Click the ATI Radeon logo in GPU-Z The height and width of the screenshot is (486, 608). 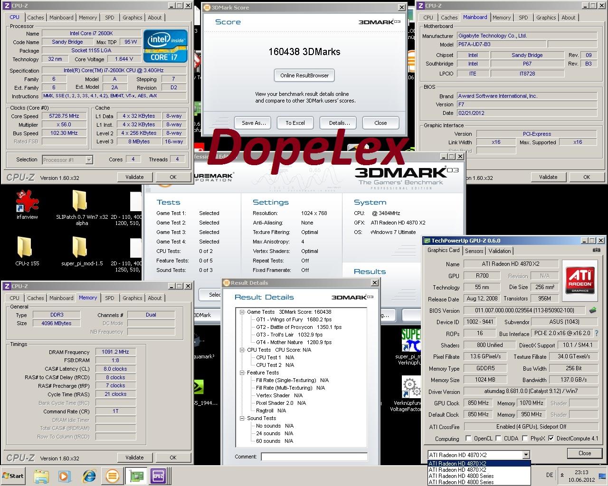(580, 280)
